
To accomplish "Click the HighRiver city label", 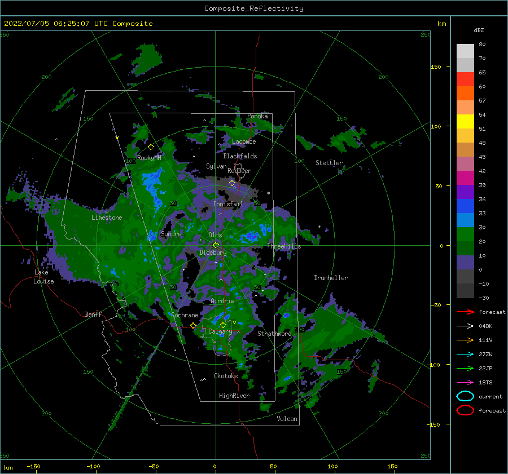I will (234, 396).
